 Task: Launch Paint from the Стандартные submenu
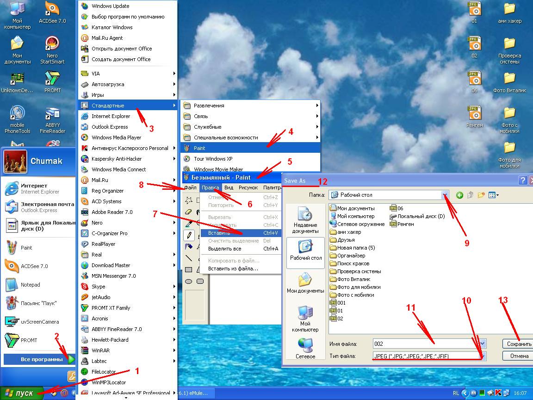coord(250,148)
